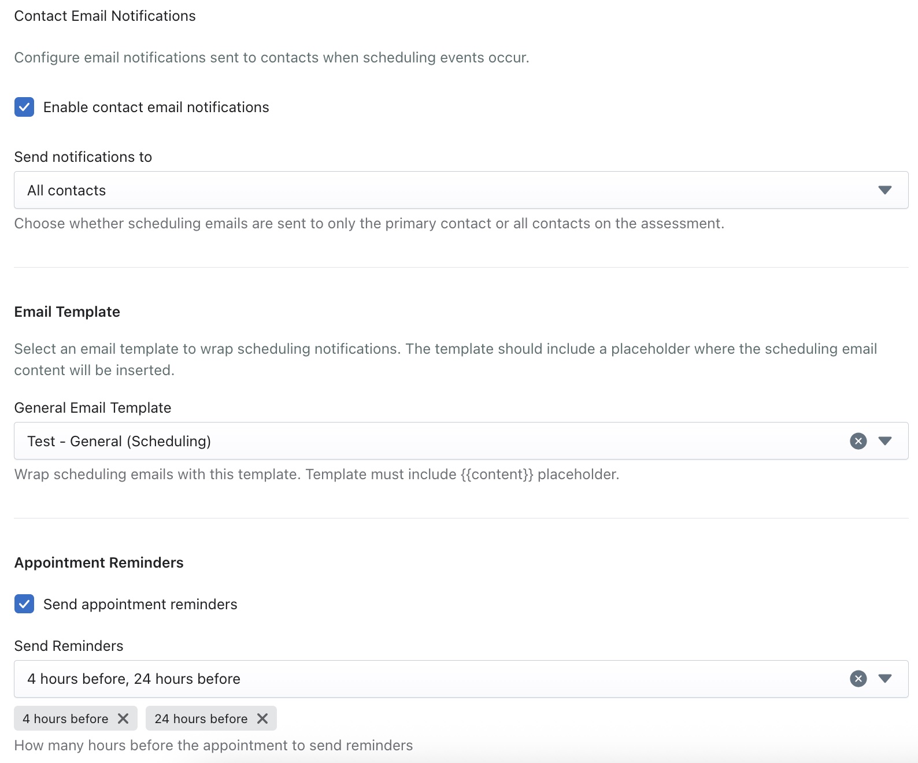Screen dimensions: 918x763
Task: Clear all selected Send Reminders values
Action: point(858,679)
